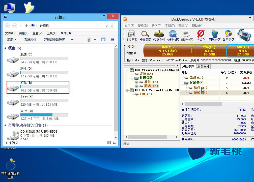Click 卸载或更改程序 button

(54, 40)
